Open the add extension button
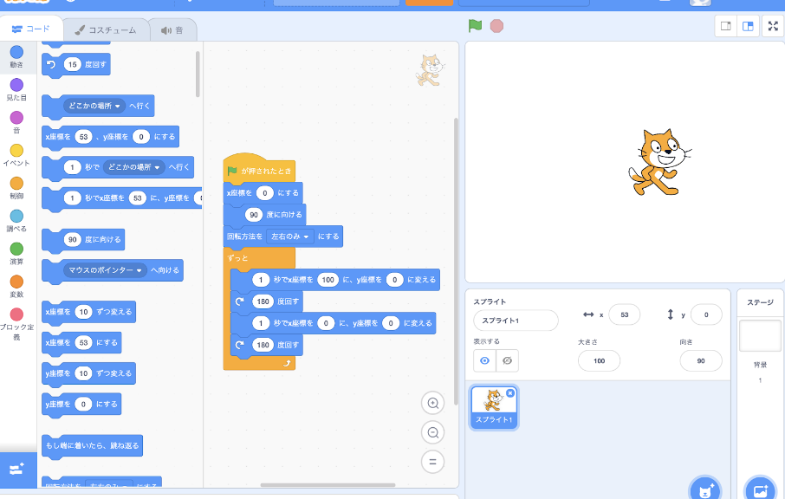 pyautogui.click(x=18, y=470)
